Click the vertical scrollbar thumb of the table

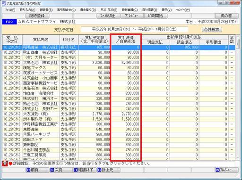[238, 44]
